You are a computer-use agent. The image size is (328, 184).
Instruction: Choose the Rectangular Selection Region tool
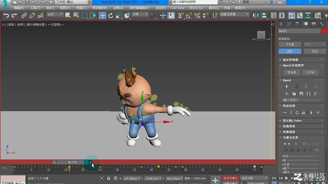point(85,16)
